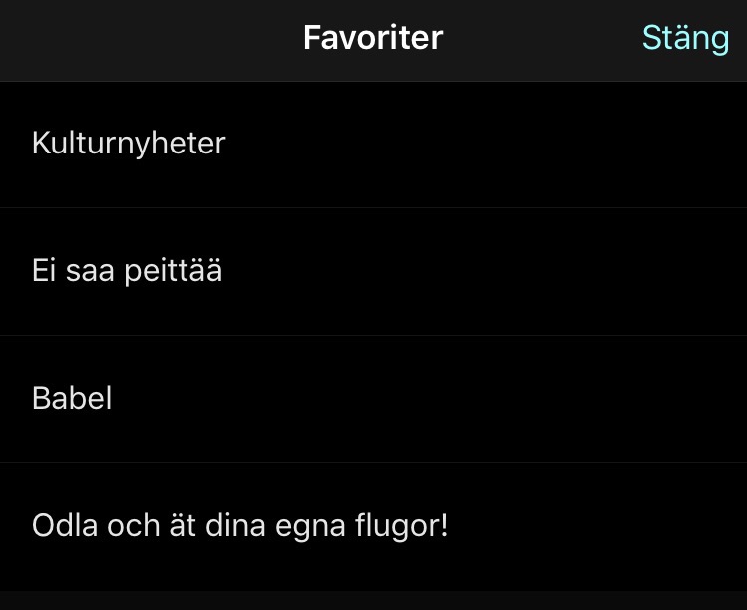Pick the last favorite about flugor

click(239, 526)
